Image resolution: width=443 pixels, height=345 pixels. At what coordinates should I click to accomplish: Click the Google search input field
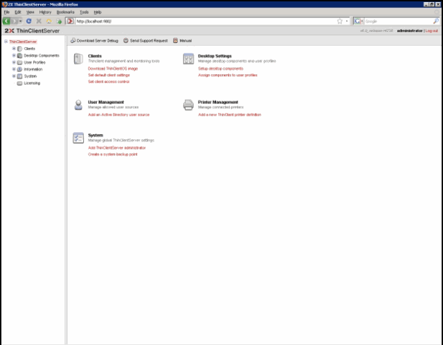tap(399, 21)
